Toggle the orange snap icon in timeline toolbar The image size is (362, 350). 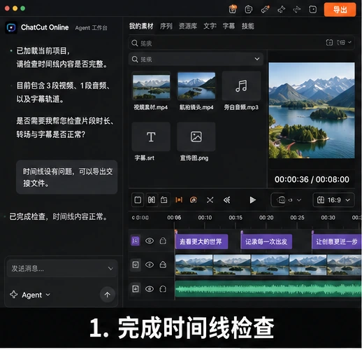tap(179, 200)
